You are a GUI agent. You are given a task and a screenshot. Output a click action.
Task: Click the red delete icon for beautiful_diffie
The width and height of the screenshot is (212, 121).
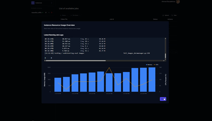(52, 13)
